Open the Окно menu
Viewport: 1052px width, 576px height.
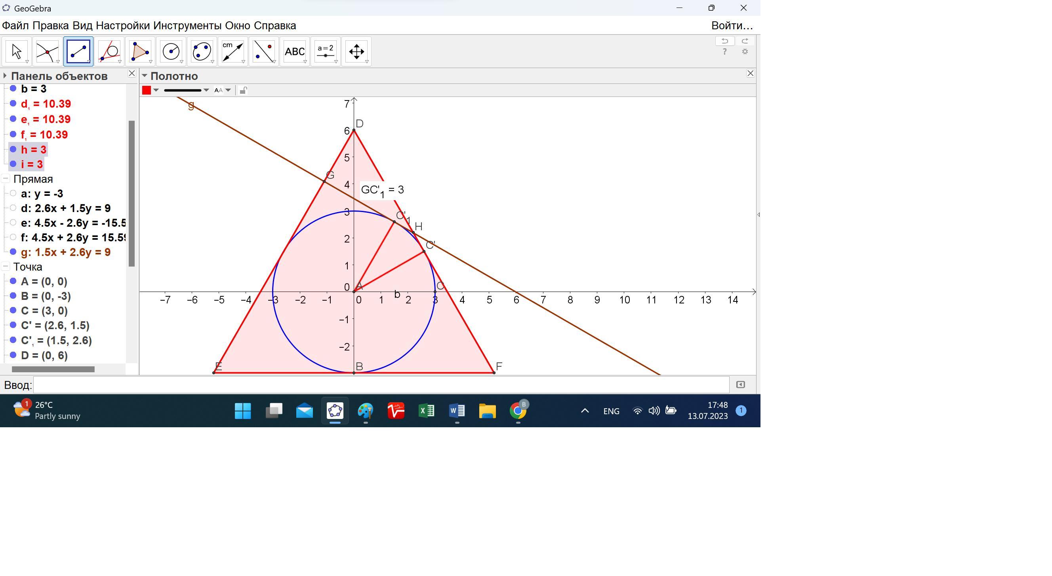tap(238, 26)
